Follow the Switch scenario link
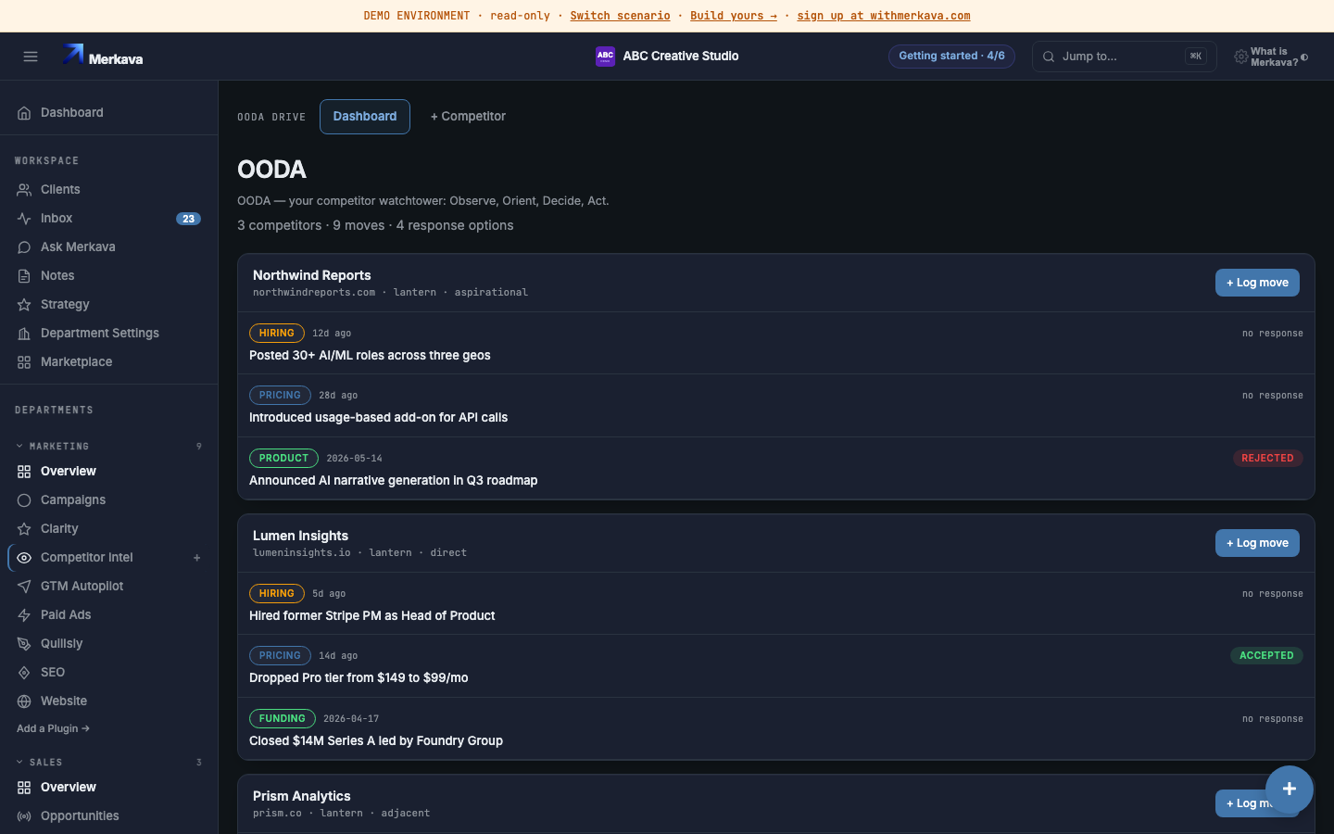 620,16
